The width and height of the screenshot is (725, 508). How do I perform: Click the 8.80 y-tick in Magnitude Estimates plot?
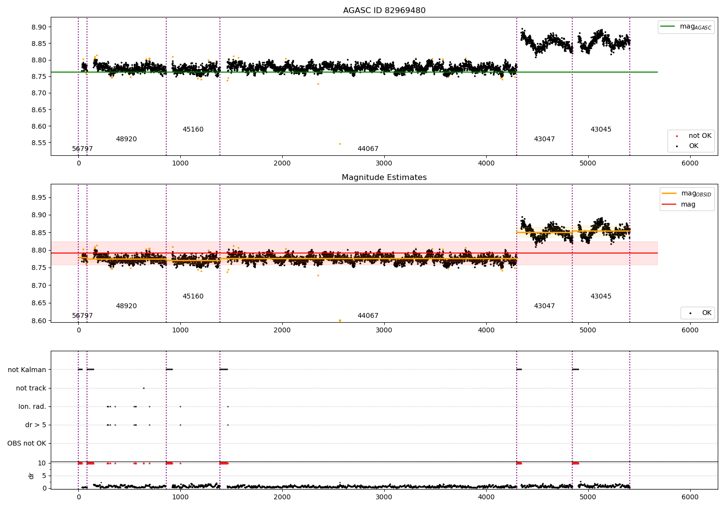(39, 250)
